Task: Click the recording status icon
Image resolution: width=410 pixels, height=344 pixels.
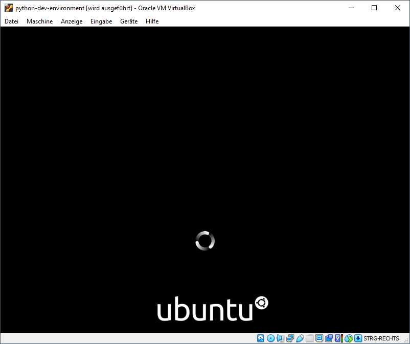Action: point(329,338)
